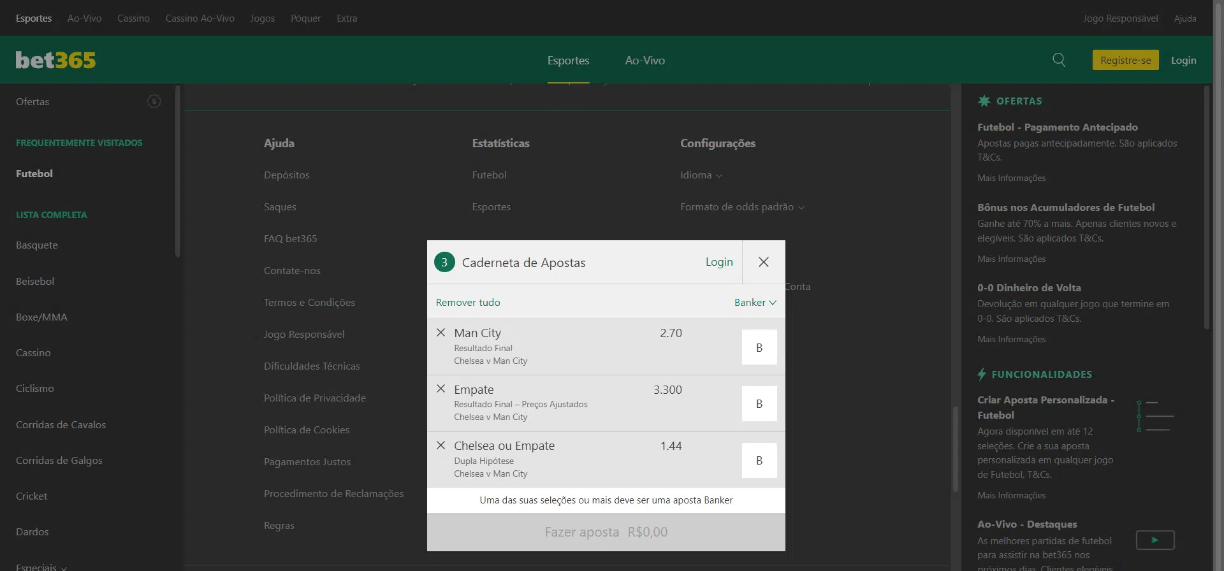This screenshot has width=1224, height=571.
Task: Toggle Banker for Chelsea ou Empate selection
Action: point(759,460)
